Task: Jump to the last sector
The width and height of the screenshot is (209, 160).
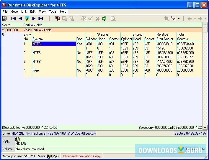Action: coord(41,19)
